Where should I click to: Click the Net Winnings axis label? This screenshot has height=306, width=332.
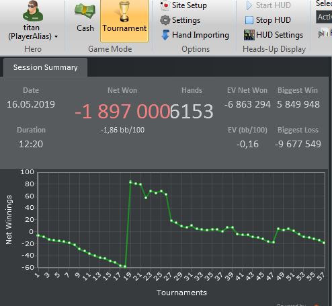click(9, 220)
